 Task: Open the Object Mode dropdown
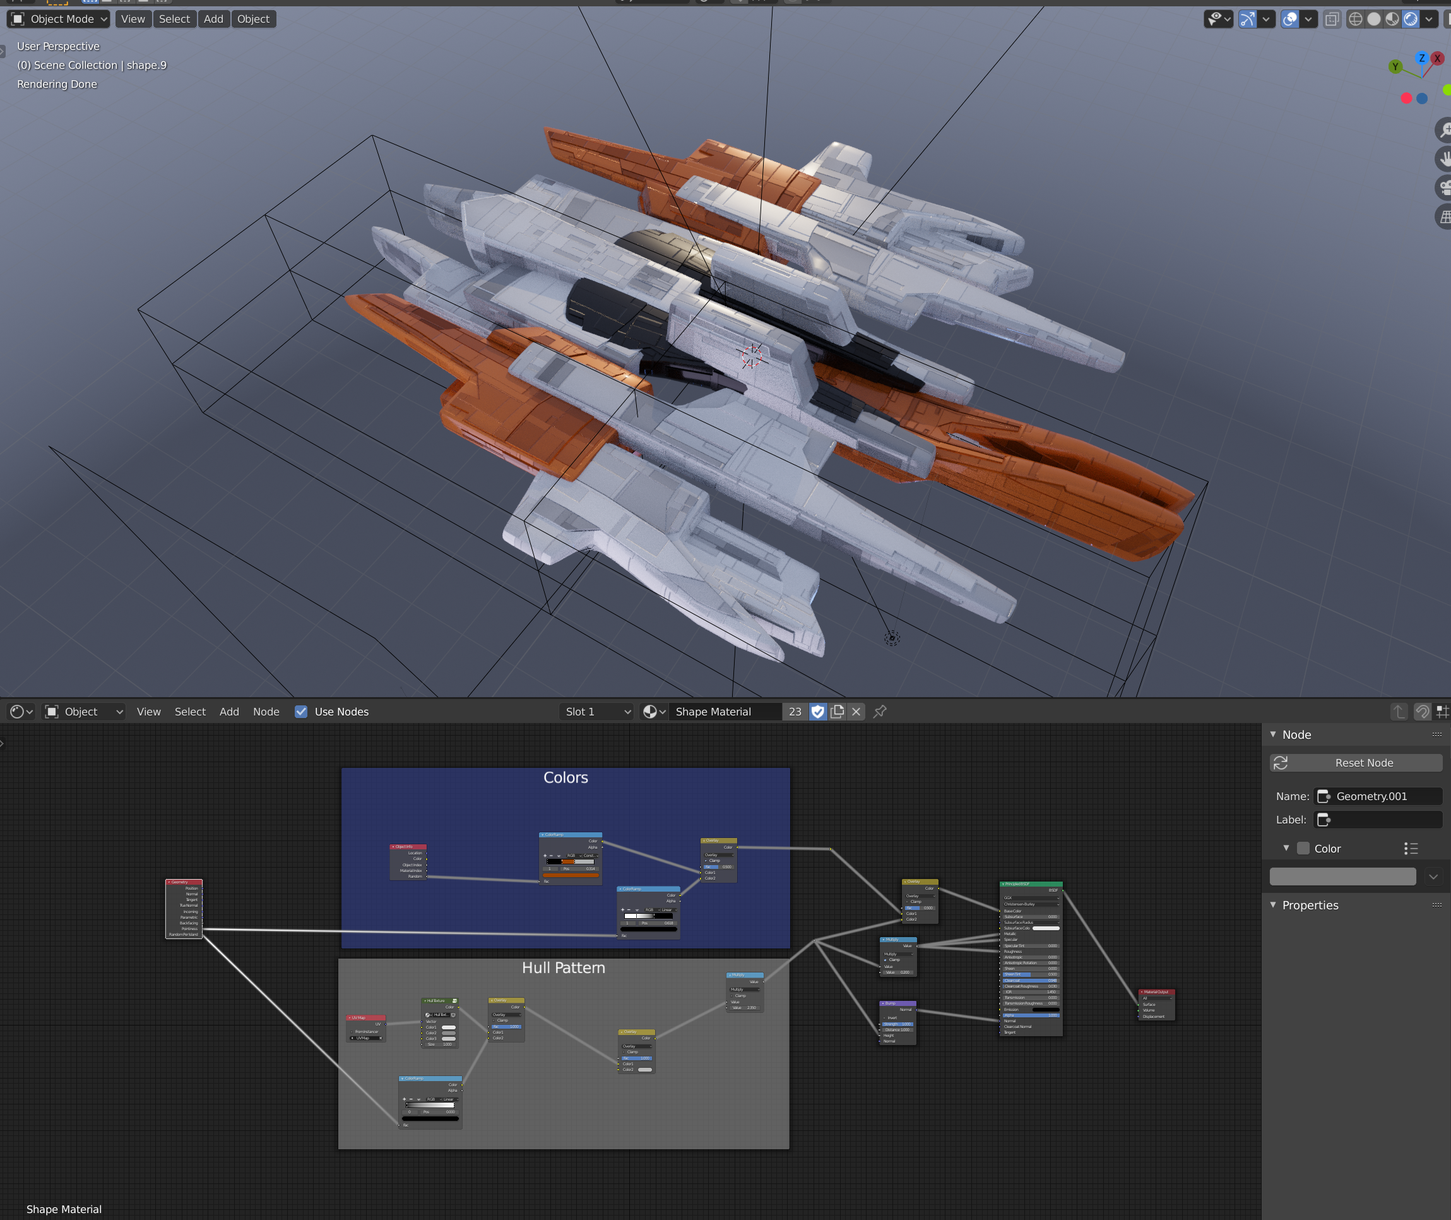click(59, 20)
